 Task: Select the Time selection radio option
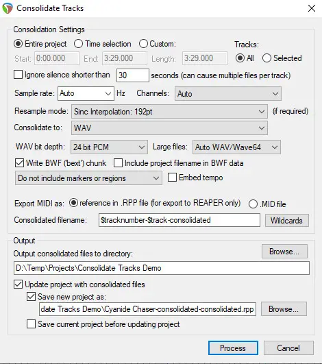tap(78, 44)
